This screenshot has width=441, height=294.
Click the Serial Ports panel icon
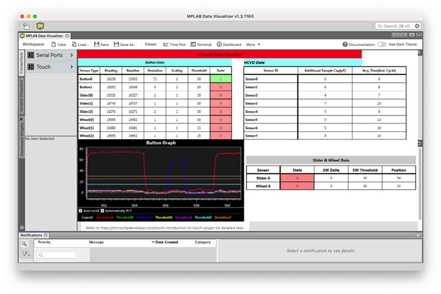(31, 55)
